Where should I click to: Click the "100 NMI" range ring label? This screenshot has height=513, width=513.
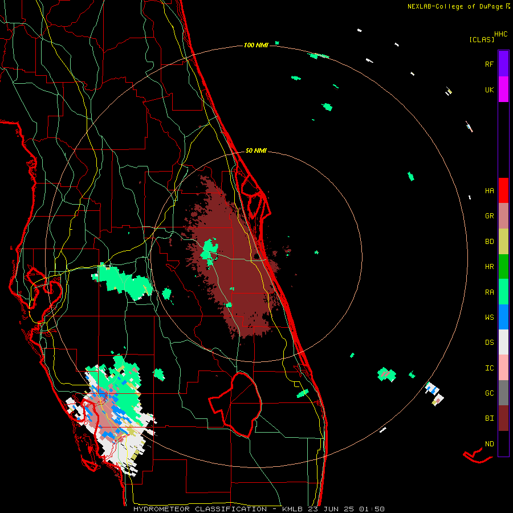click(x=256, y=45)
